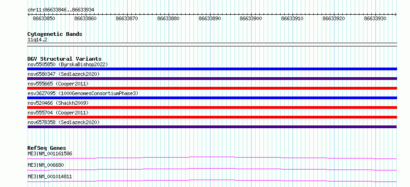
Task: Select the DGV Structural Variants track title
Action: (x=64, y=59)
